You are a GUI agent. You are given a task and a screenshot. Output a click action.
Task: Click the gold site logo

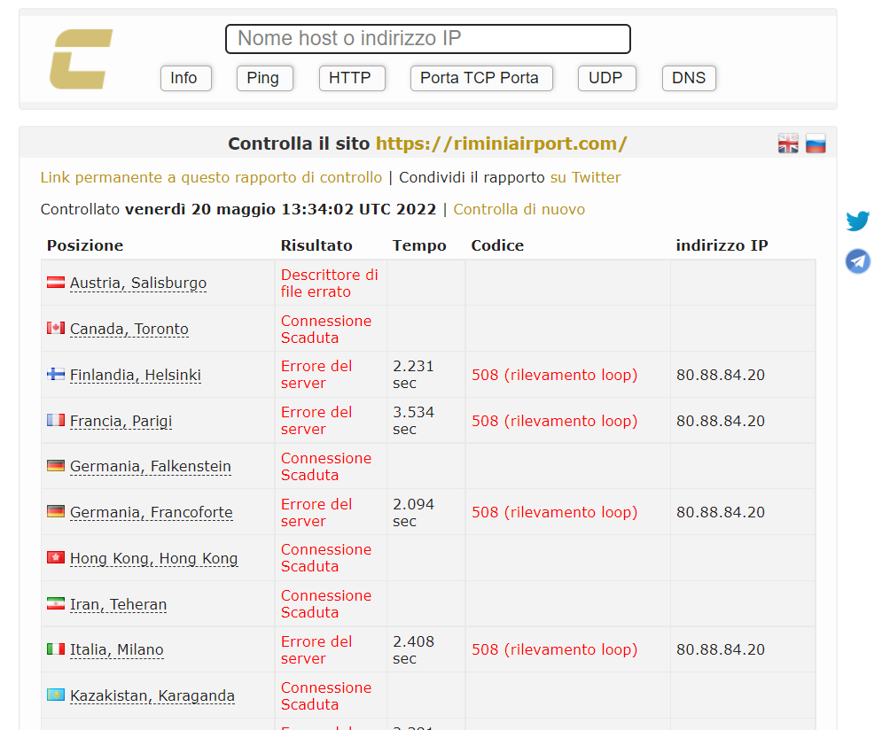tap(81, 59)
